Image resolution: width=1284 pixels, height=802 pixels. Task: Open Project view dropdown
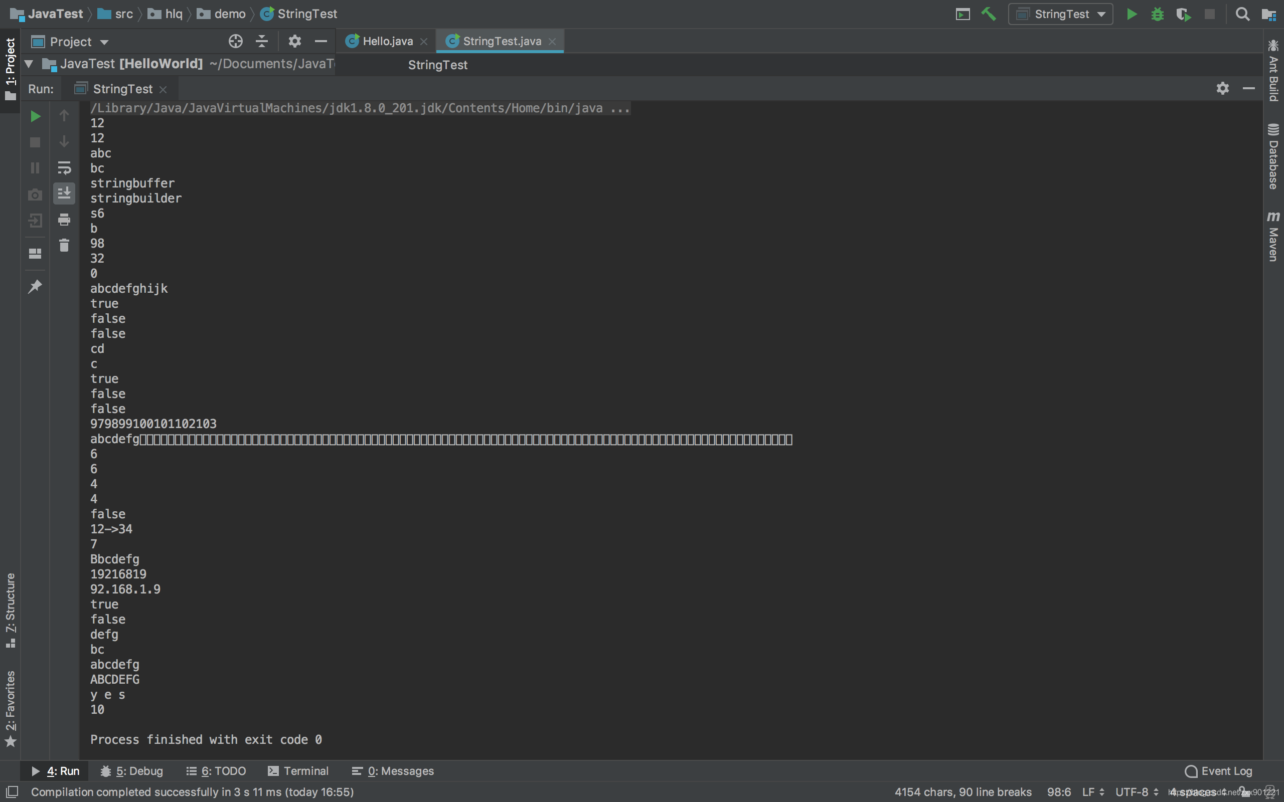click(x=70, y=42)
